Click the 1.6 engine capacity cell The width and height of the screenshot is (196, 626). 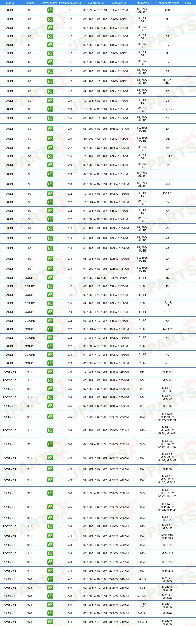pyautogui.click(x=70, y=10)
